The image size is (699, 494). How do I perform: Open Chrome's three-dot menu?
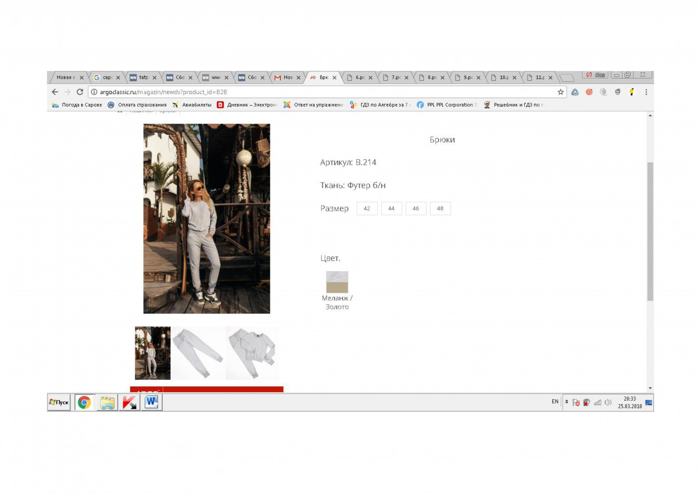coord(646,92)
